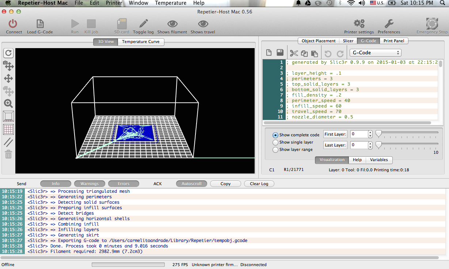Screen dimensions: 449x269
Task: Click the First Layer slider handle
Action: [378, 133]
